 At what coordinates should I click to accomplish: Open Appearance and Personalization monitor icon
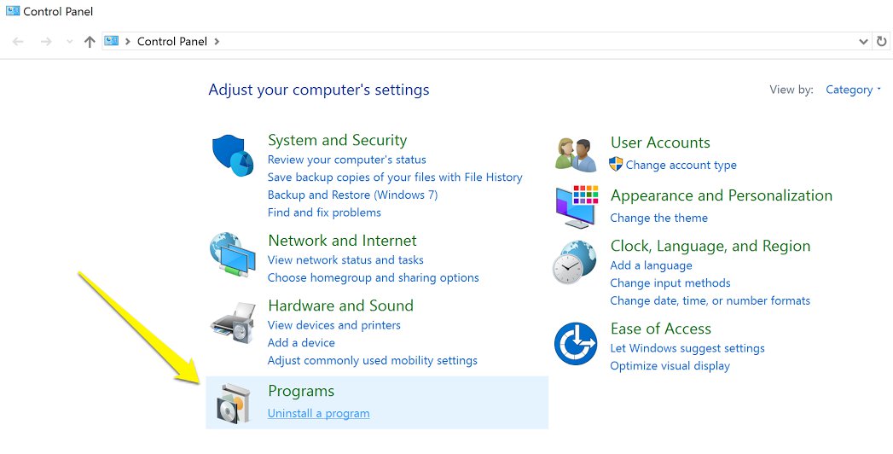[576, 207]
